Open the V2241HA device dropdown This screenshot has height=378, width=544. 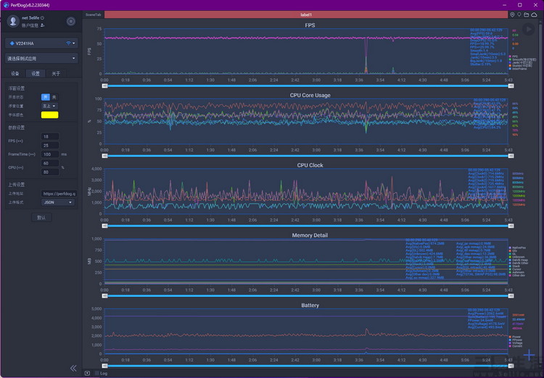click(x=41, y=43)
